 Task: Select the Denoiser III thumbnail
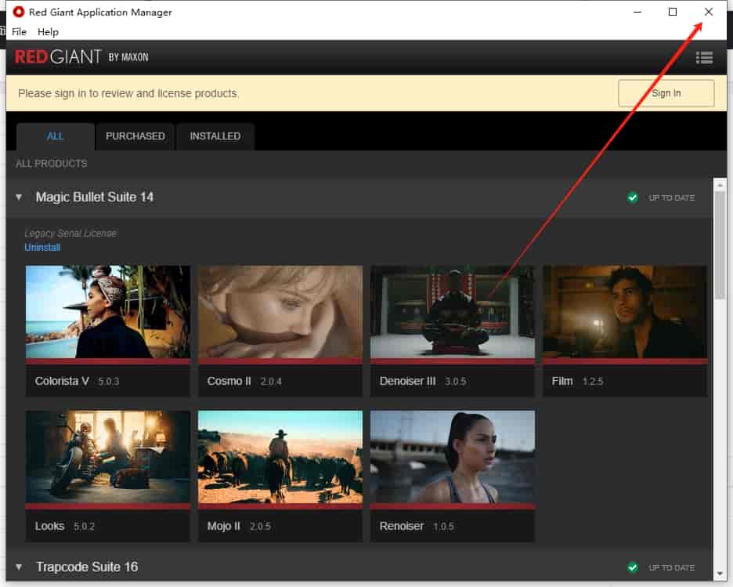pos(453,312)
